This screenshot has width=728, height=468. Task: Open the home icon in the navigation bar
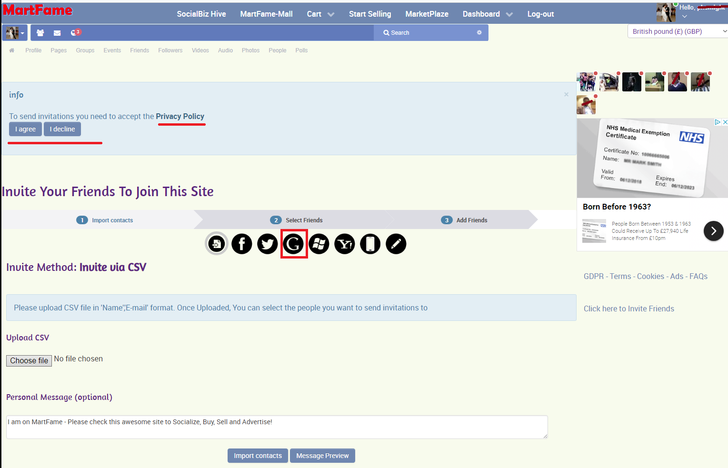click(x=11, y=50)
